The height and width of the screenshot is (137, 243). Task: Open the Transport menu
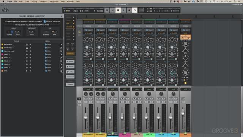click(x=43, y=2)
